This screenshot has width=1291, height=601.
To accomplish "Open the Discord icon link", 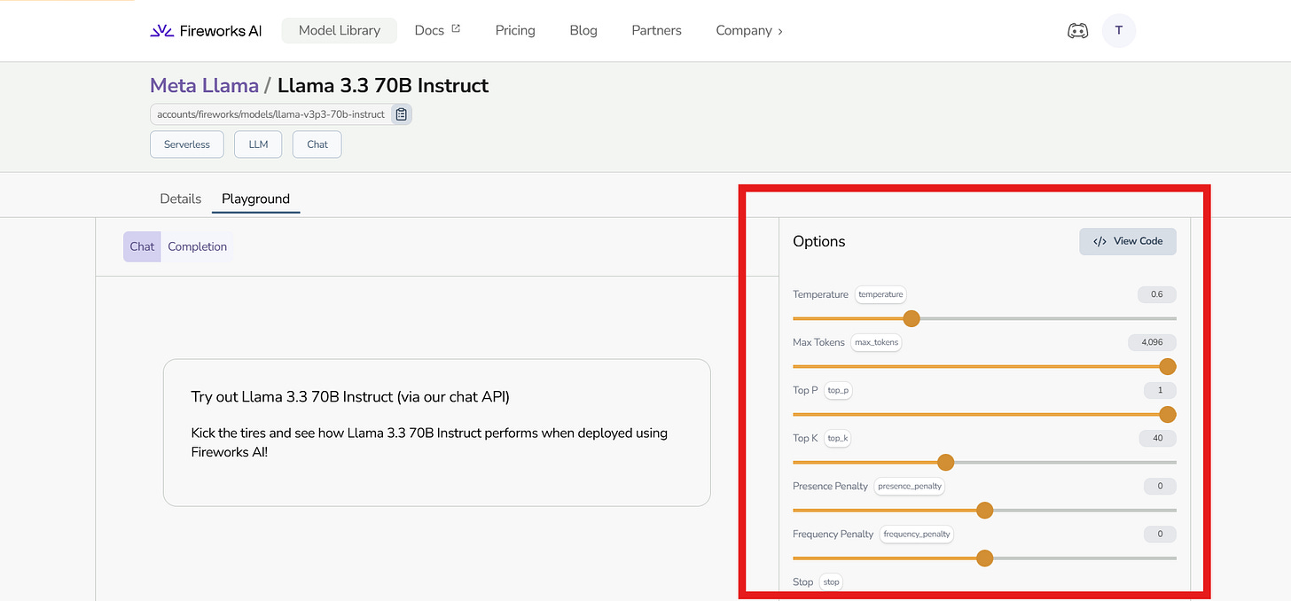I will 1077,31.
